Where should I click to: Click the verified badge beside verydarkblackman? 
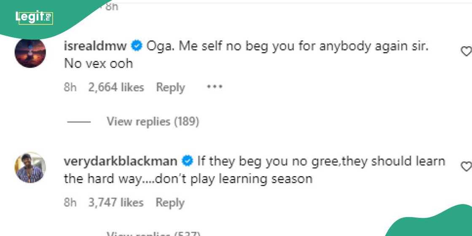coord(187,161)
